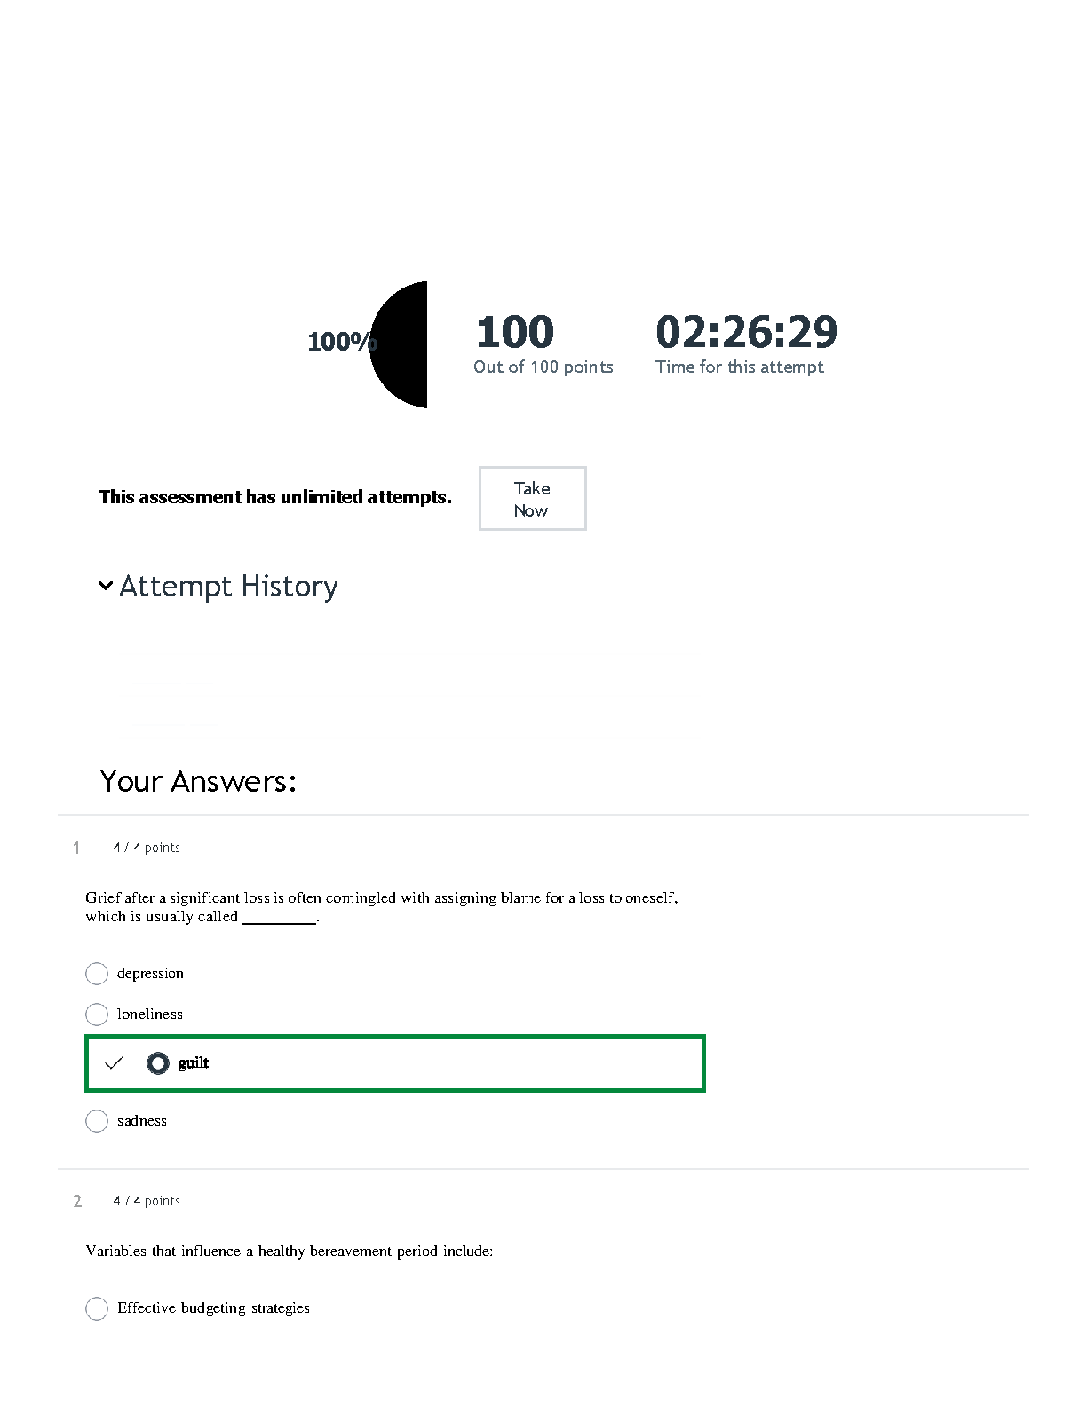1087x1406 pixels.
Task: Click the Your Answers heading
Action: click(197, 781)
